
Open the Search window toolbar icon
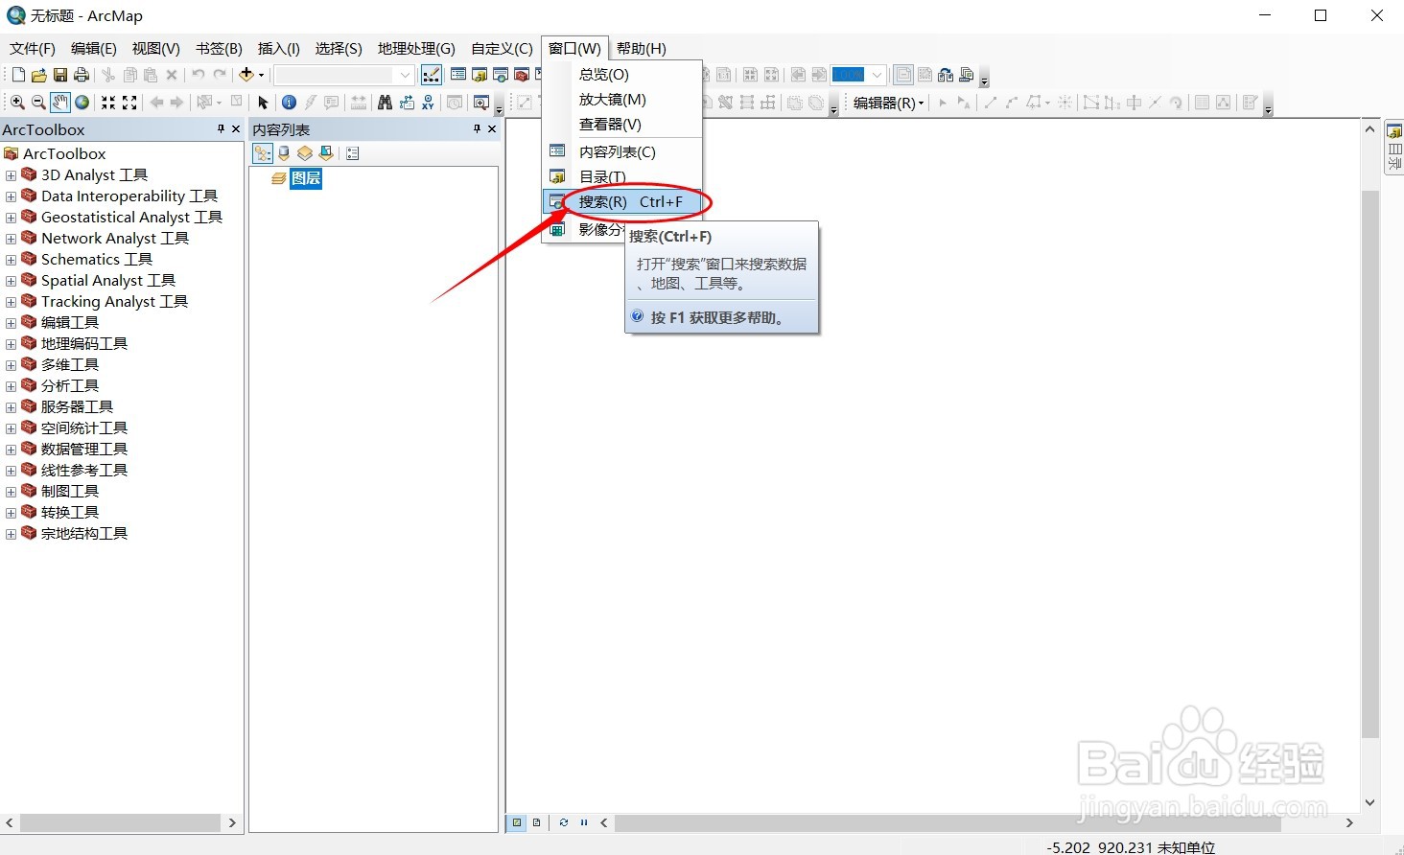tap(501, 75)
